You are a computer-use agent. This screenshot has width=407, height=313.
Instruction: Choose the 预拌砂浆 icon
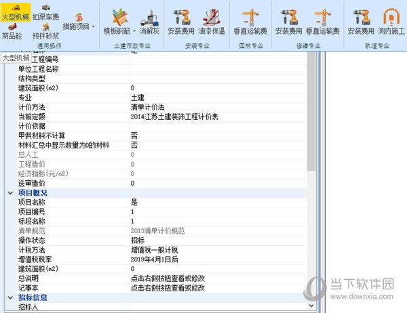45,32
